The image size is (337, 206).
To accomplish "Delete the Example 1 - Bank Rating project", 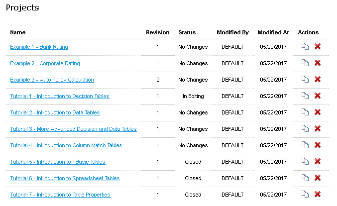I will [318, 47].
